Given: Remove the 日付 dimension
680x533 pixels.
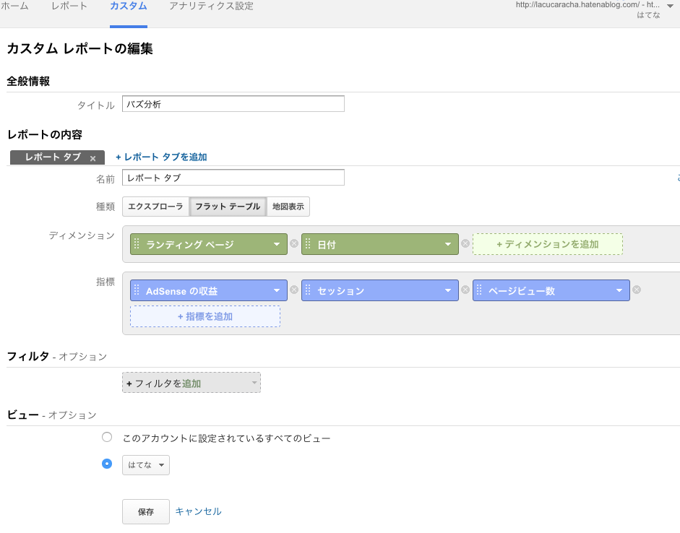Looking at the screenshot, I should tap(465, 244).
